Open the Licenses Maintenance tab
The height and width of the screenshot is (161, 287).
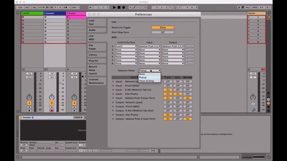(x=97, y=81)
